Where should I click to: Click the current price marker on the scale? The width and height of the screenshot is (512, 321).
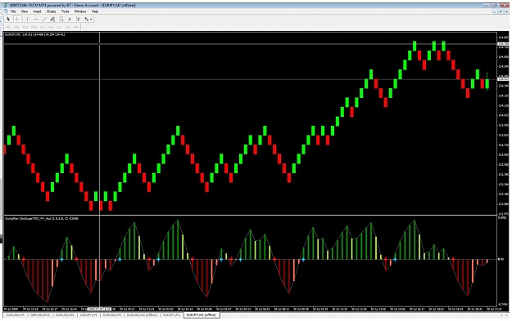(503, 79)
